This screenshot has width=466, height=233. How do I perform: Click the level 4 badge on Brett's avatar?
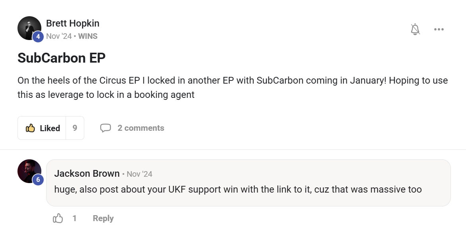click(38, 37)
